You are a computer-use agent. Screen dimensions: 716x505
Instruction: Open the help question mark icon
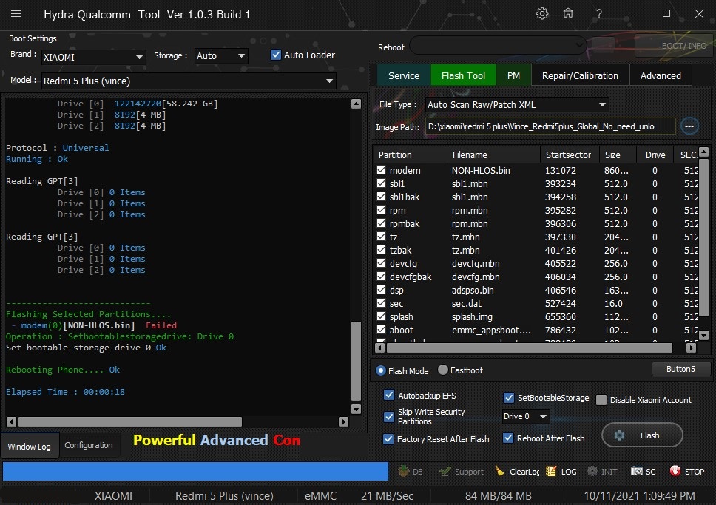(598, 14)
